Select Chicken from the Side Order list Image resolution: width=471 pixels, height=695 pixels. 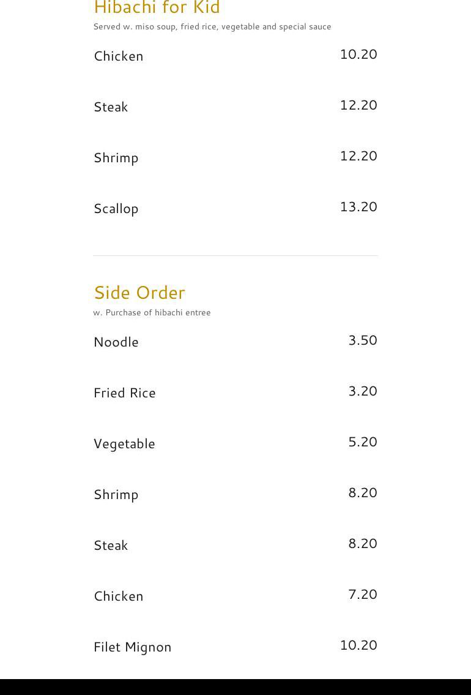click(x=118, y=596)
